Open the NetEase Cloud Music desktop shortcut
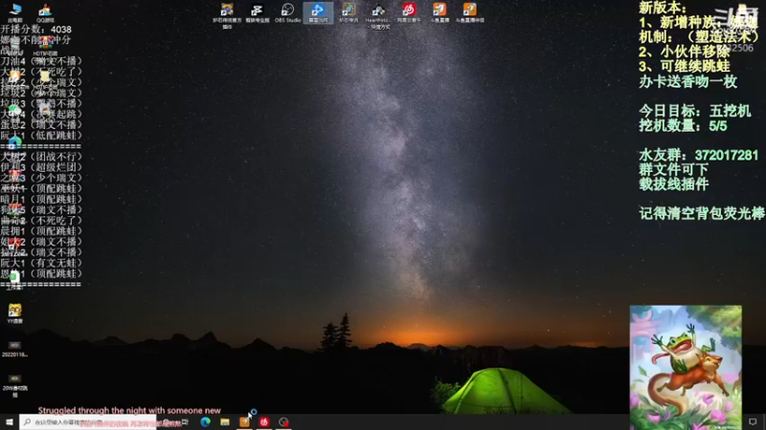The image size is (766, 430). [x=409, y=12]
